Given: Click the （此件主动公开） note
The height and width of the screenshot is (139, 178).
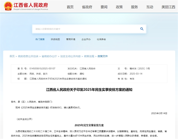Looking at the screenshot, I should click(25, 119).
